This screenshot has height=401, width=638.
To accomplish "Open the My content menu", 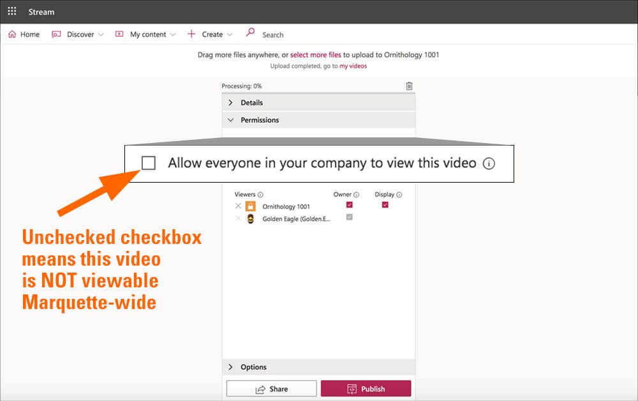I will click(x=145, y=34).
